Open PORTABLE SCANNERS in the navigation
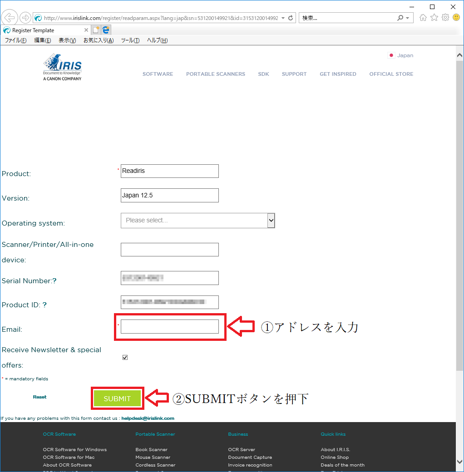 [x=216, y=74]
